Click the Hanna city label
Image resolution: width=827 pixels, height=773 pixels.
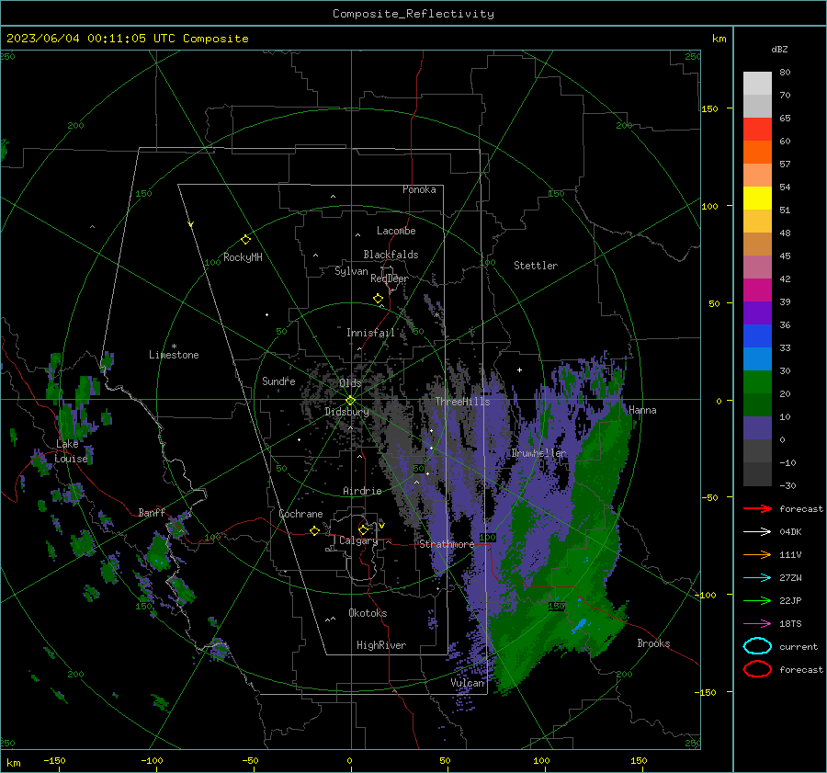(x=642, y=410)
